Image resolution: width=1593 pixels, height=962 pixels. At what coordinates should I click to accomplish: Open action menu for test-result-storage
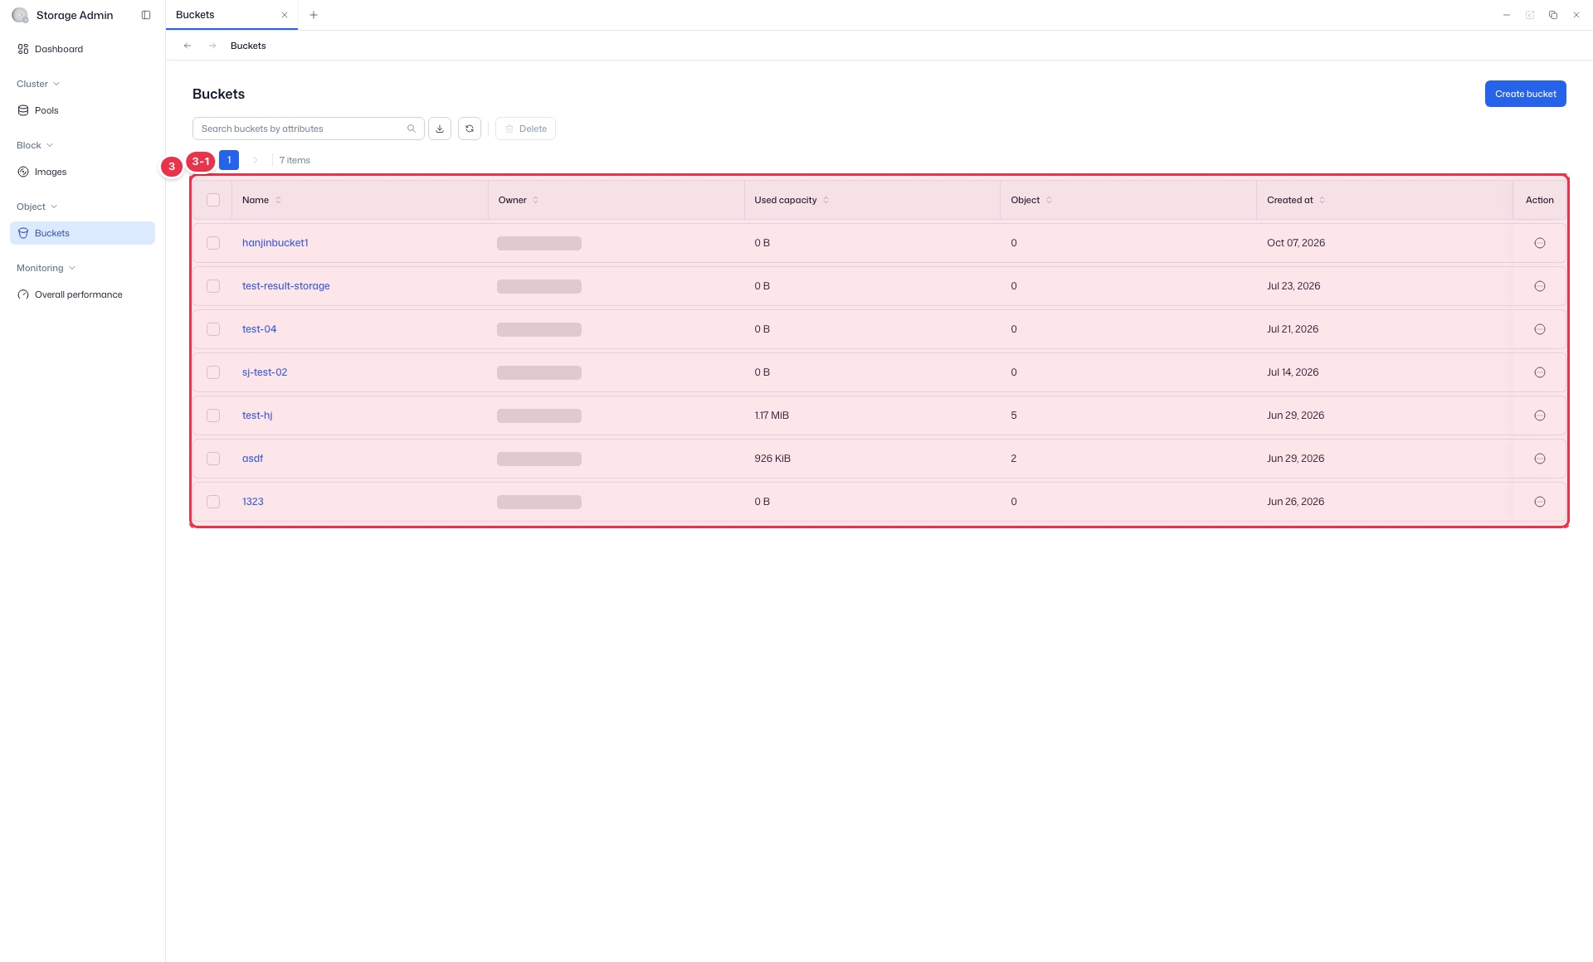[x=1540, y=286]
